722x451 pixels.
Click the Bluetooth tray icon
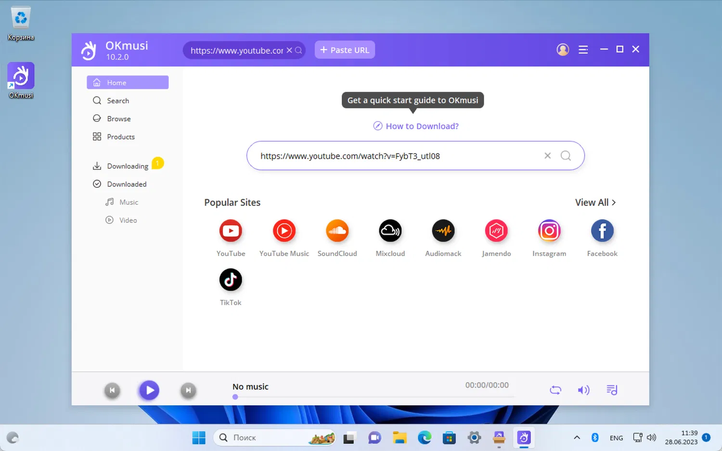tap(595, 438)
